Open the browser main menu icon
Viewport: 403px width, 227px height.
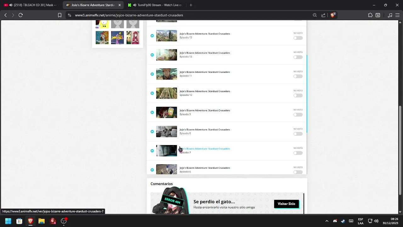pyautogui.click(x=397, y=15)
